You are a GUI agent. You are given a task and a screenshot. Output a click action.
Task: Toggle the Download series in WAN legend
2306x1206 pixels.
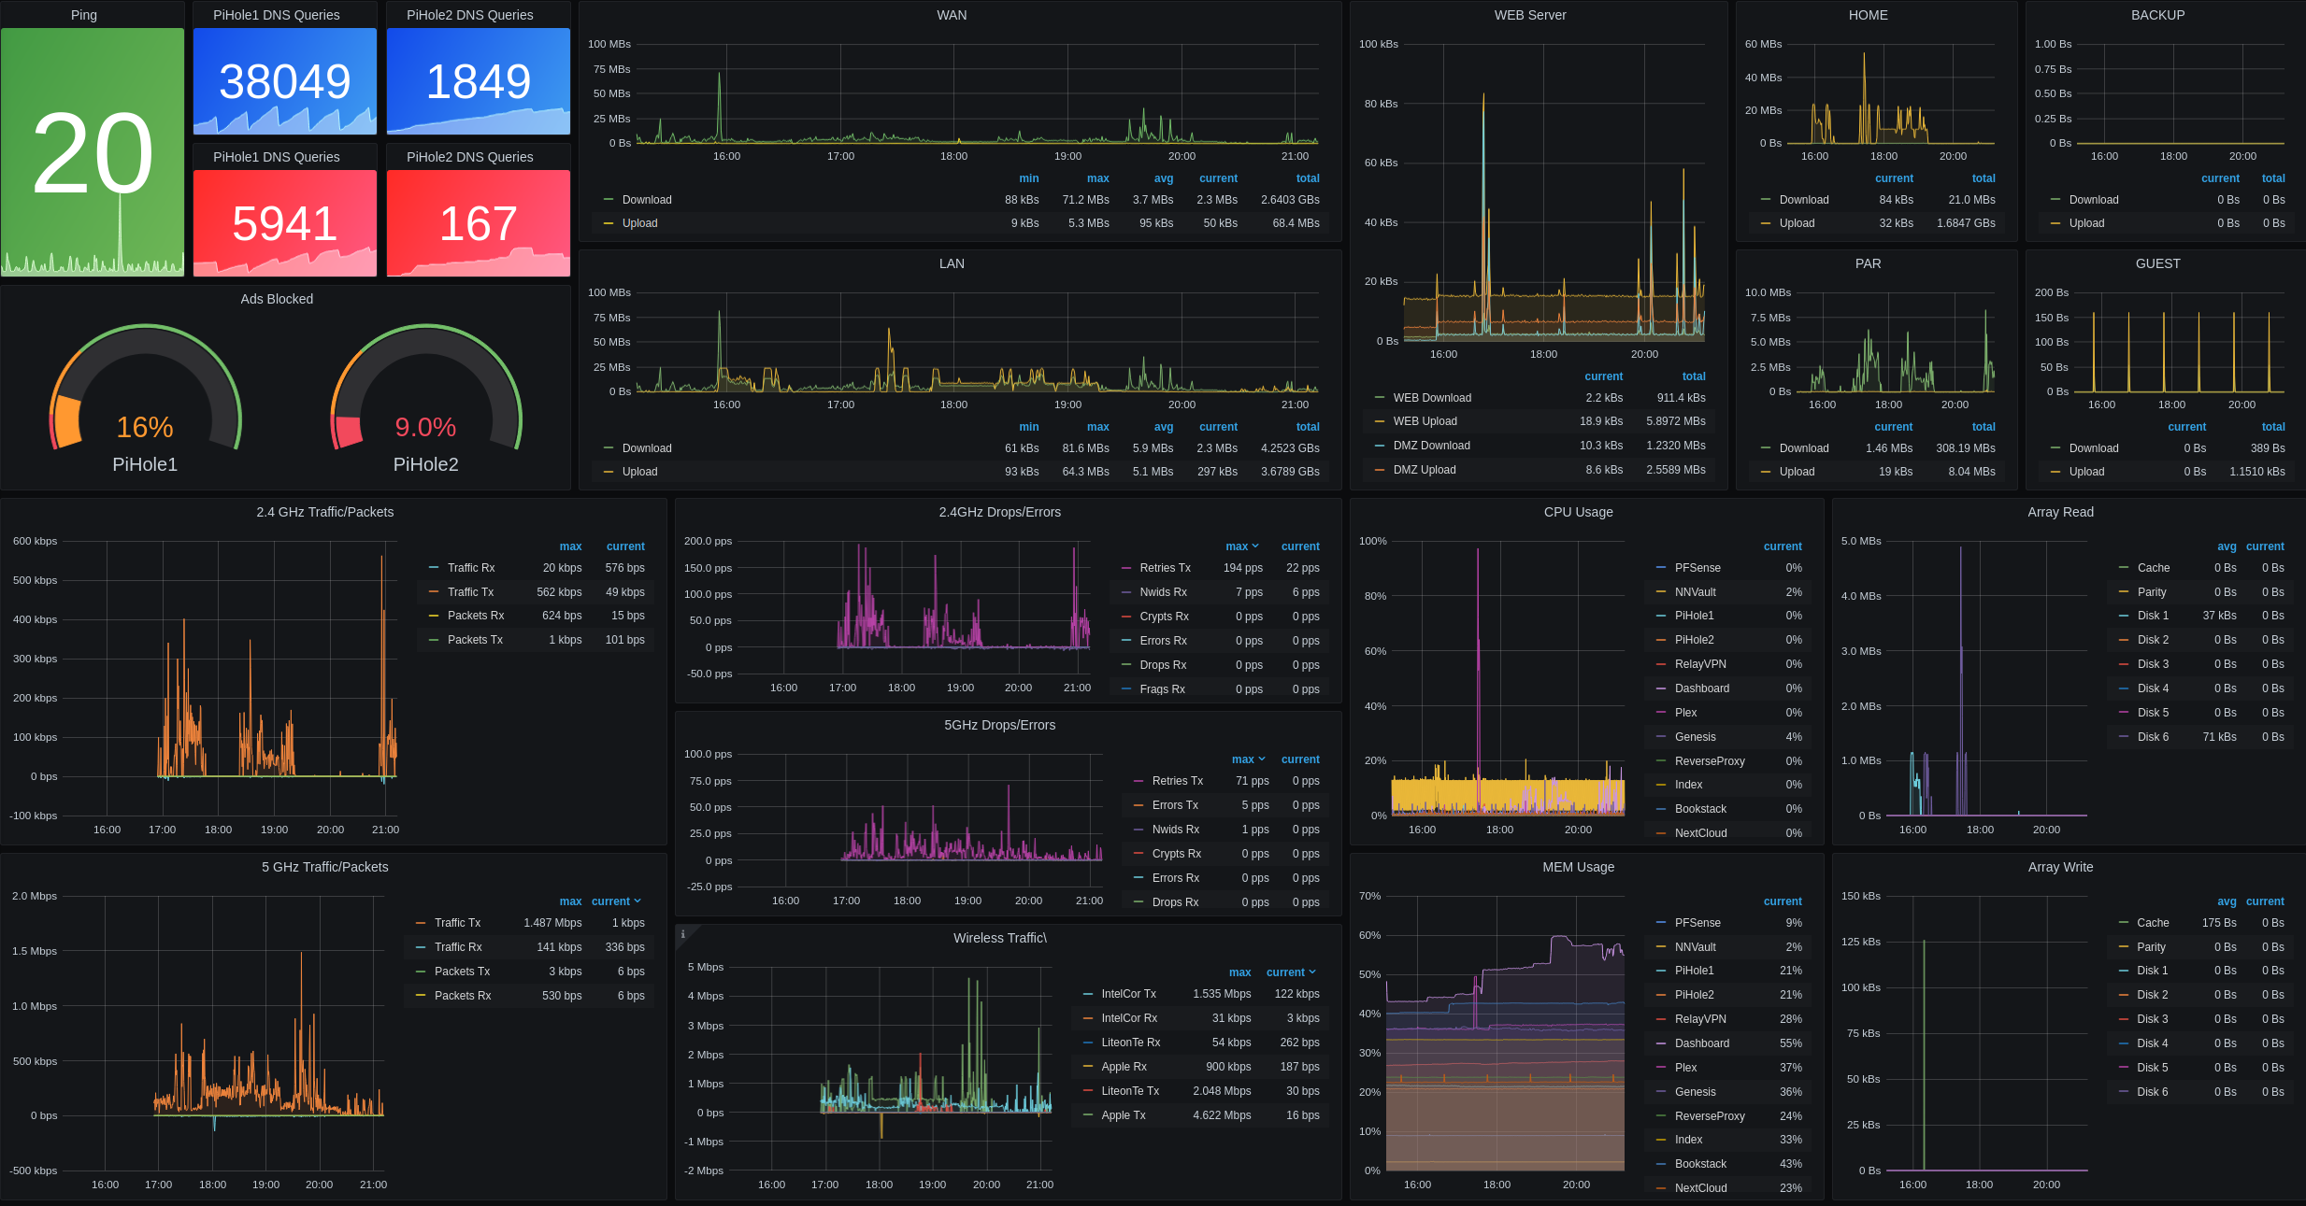[647, 200]
